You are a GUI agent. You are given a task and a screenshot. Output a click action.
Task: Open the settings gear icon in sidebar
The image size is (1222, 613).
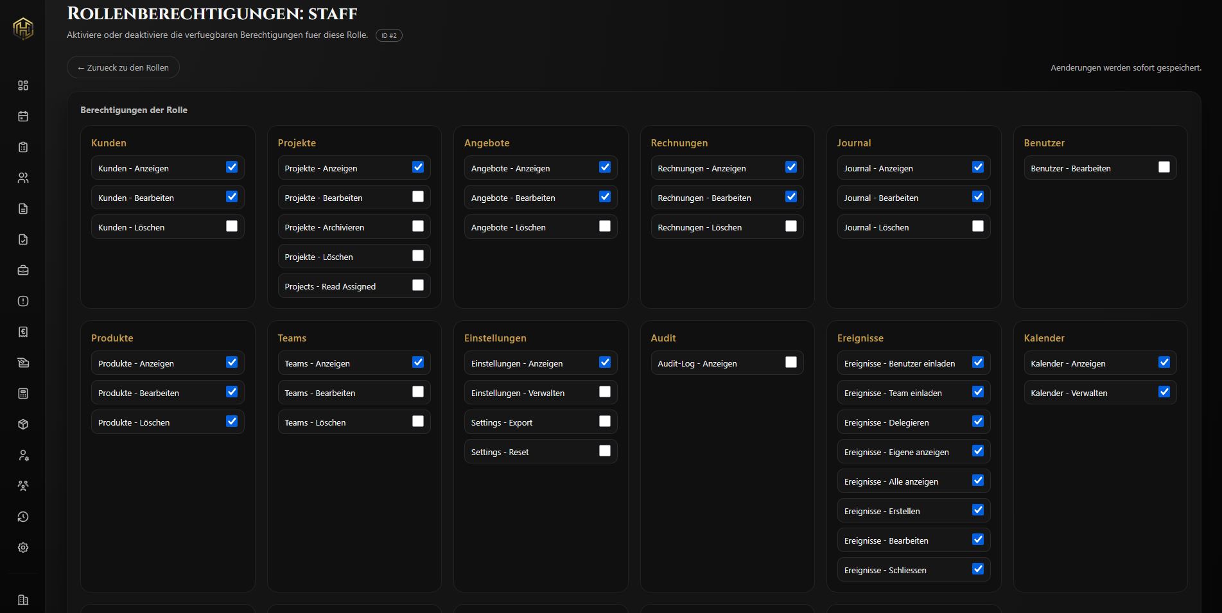coord(23,548)
